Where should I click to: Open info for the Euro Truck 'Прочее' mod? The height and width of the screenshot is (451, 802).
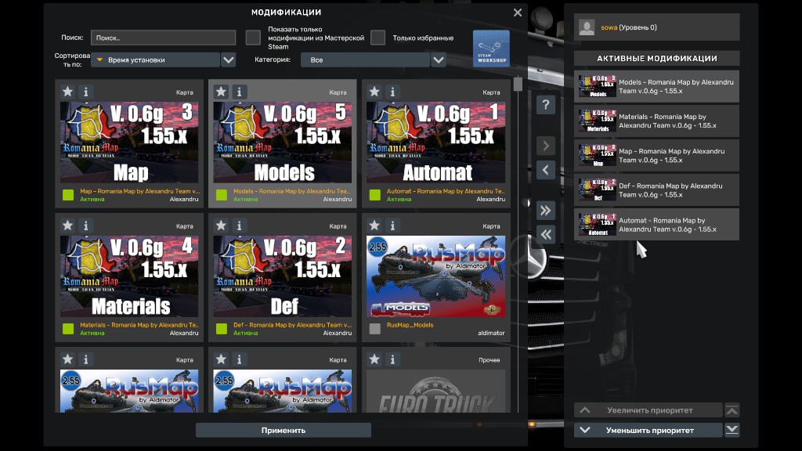[393, 359]
